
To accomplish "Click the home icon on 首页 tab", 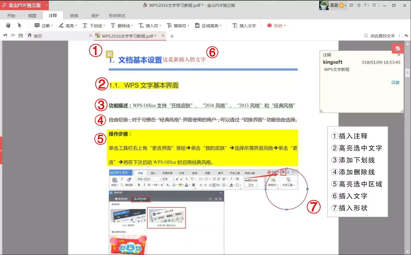I will [30, 35].
